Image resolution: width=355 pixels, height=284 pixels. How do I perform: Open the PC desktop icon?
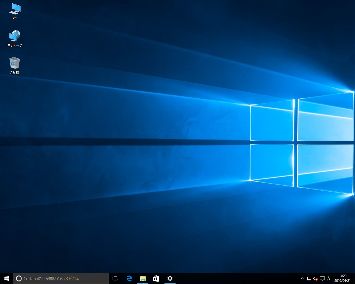(14, 11)
